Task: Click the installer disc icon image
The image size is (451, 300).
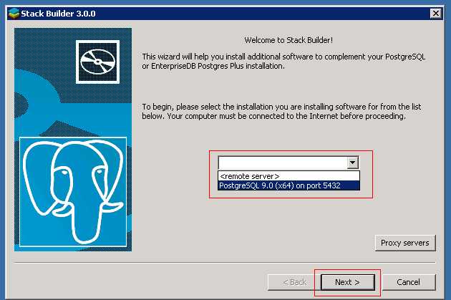Action: click(x=97, y=62)
